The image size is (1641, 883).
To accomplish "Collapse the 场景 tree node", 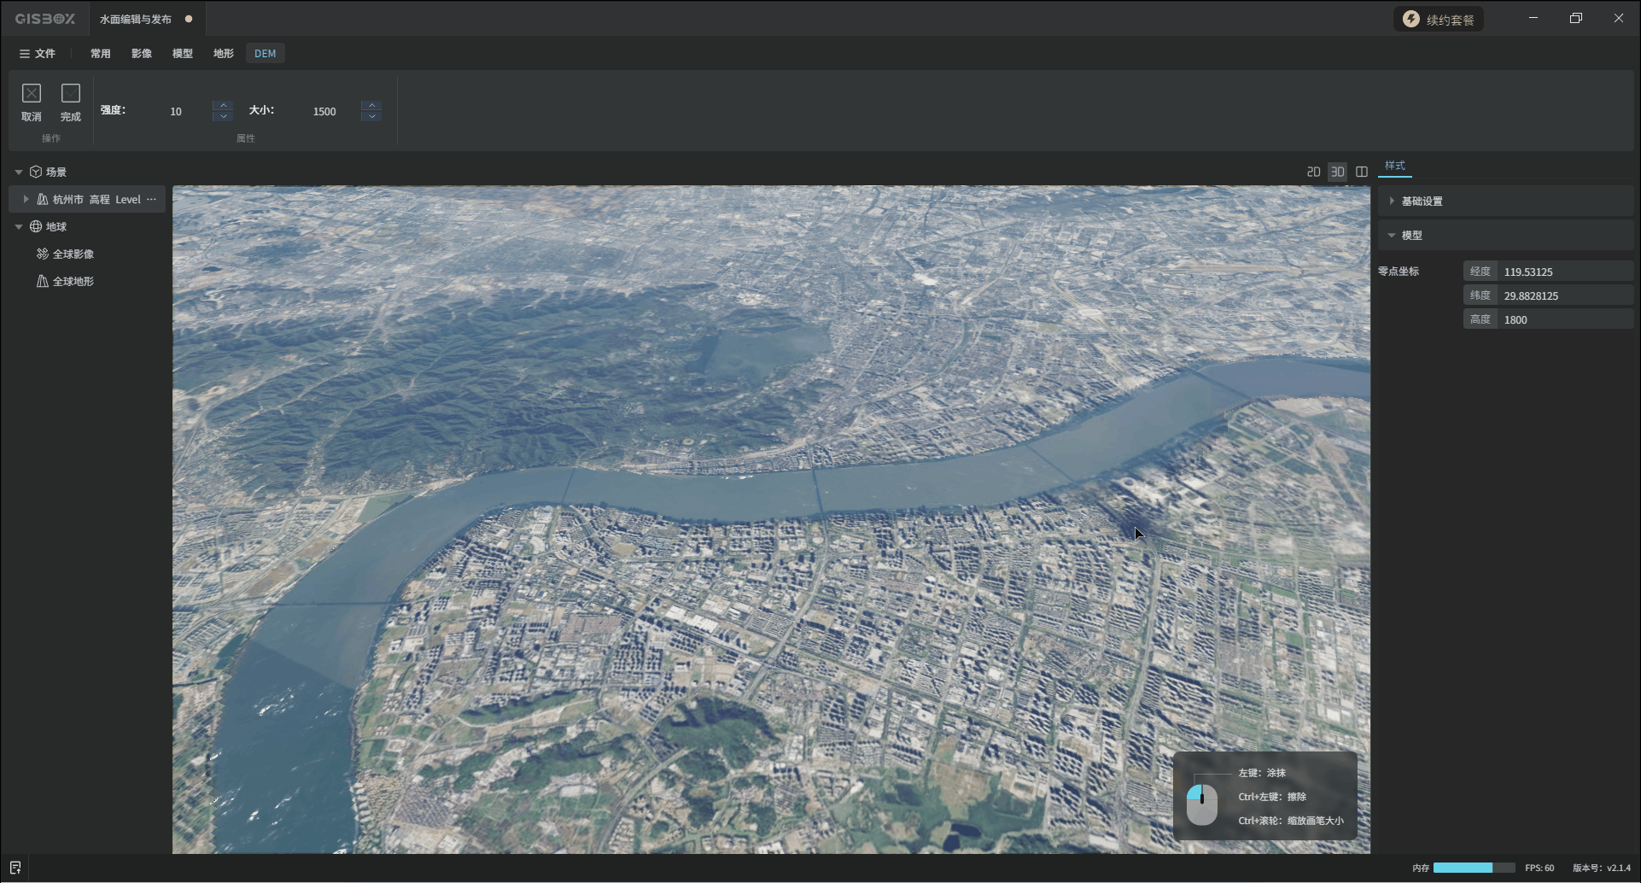I will (x=19, y=172).
